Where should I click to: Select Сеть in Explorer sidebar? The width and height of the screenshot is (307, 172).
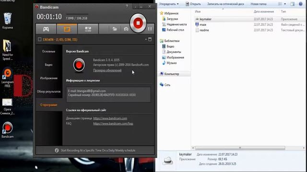165,85
